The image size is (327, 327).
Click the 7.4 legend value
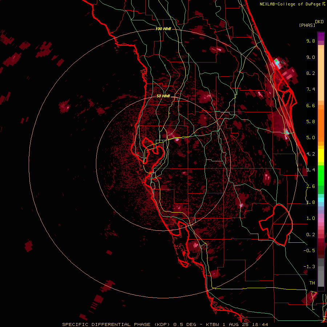pyautogui.click(x=311, y=89)
